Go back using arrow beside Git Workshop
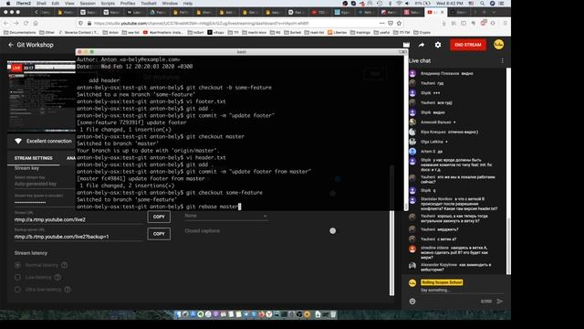The height and width of the screenshot is (329, 584). (11, 45)
